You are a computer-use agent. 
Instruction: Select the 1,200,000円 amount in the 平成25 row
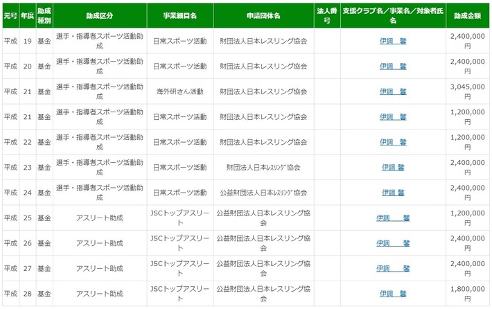click(x=468, y=218)
